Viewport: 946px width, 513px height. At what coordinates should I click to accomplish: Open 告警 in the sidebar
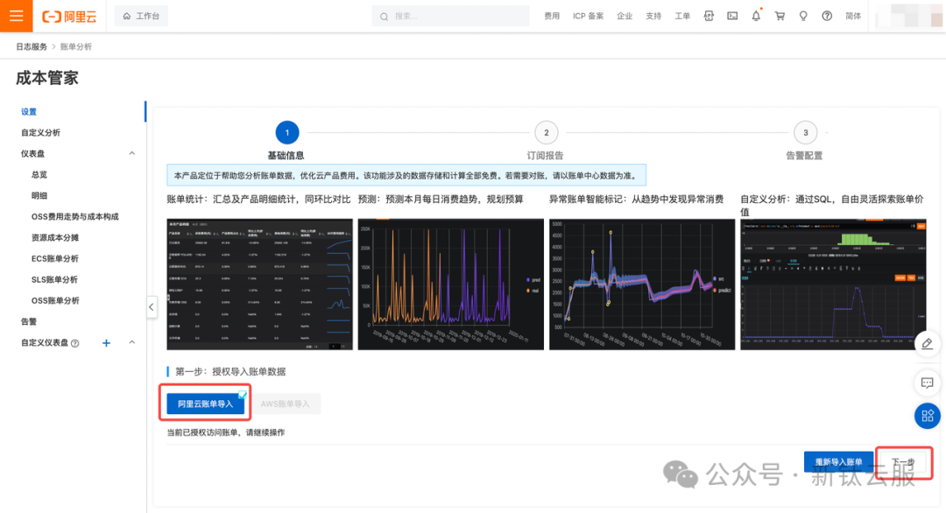tap(29, 321)
